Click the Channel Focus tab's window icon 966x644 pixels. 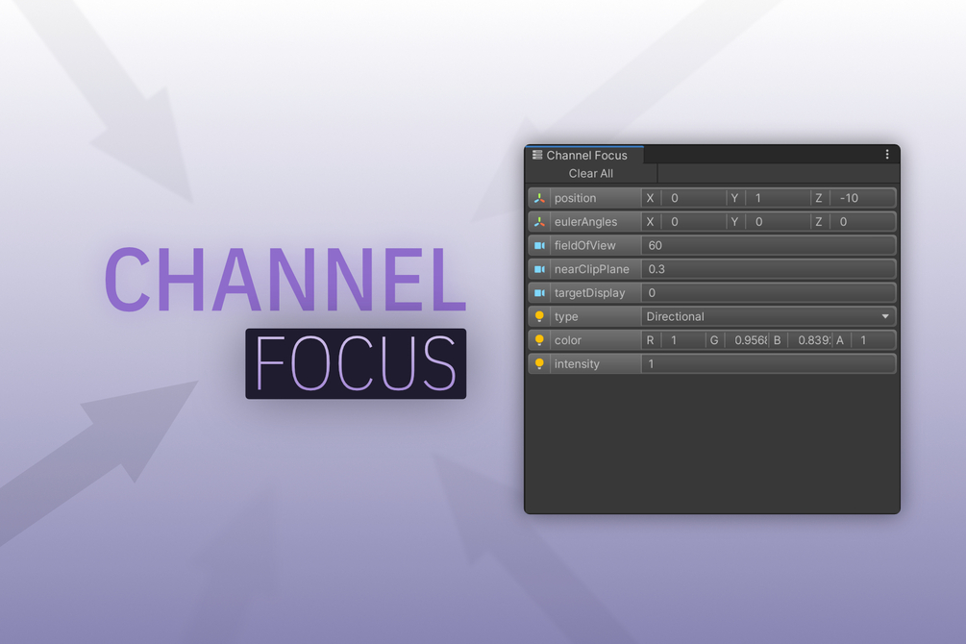click(537, 155)
